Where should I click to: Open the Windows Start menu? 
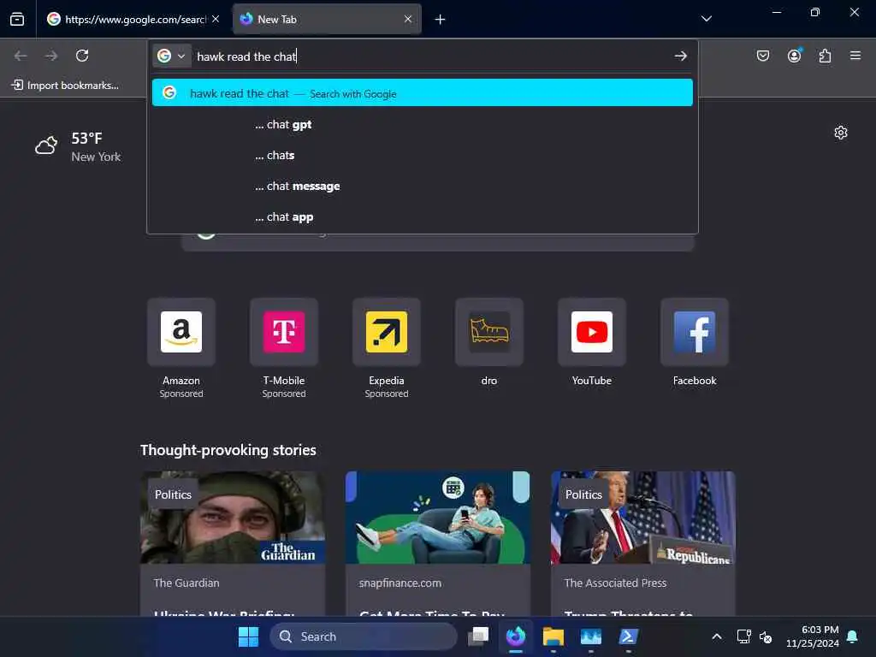click(x=248, y=636)
